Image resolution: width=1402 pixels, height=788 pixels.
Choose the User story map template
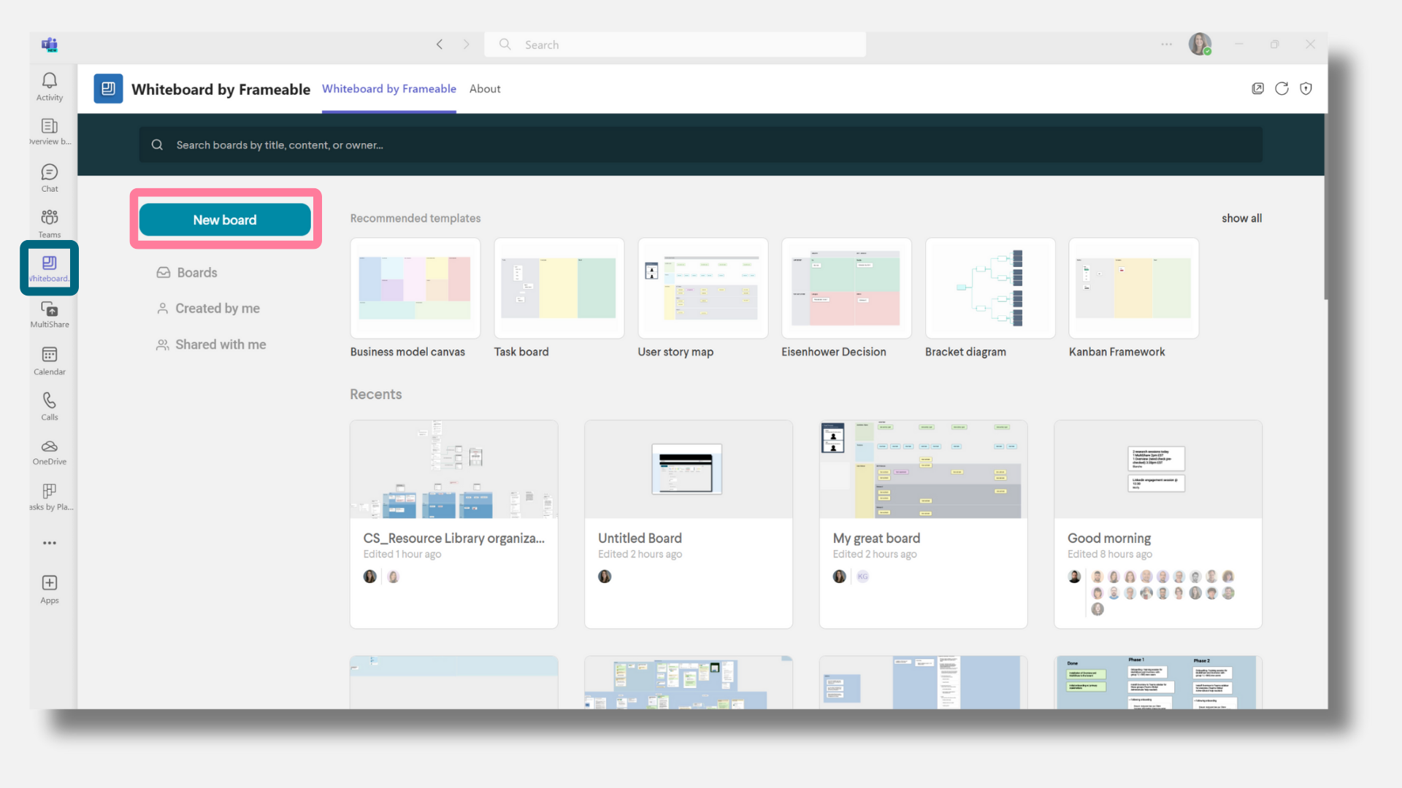[702, 288]
